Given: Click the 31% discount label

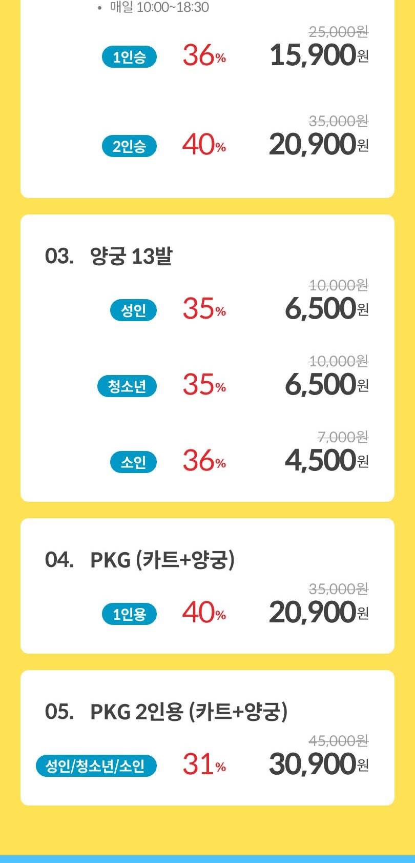Looking at the screenshot, I should click(204, 764).
